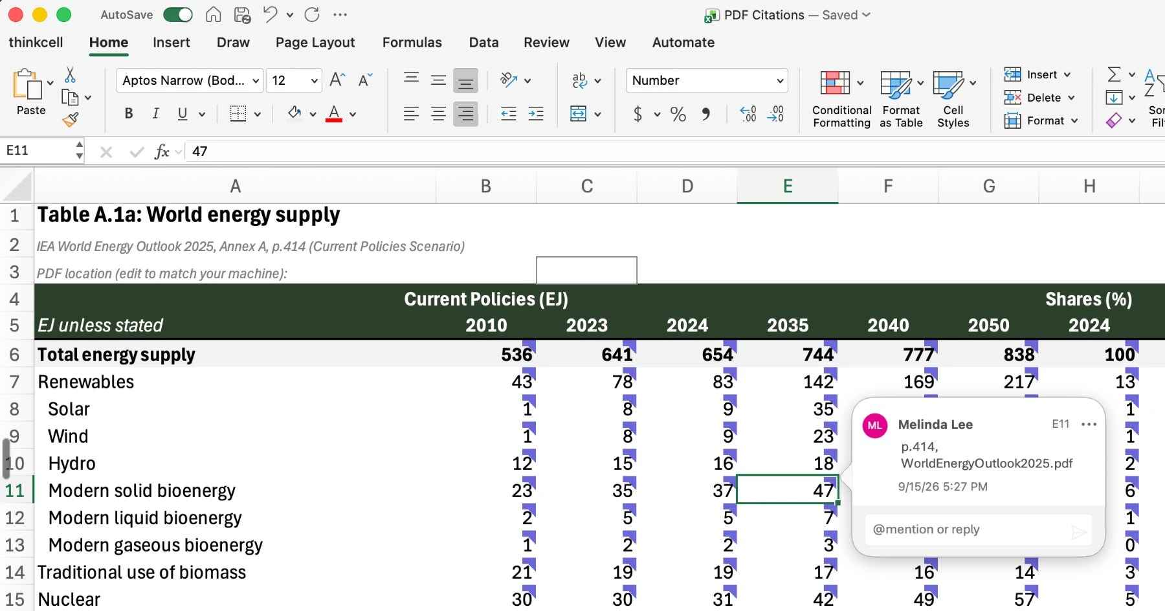This screenshot has width=1165, height=611.
Task: Align text to the left
Action: click(411, 114)
